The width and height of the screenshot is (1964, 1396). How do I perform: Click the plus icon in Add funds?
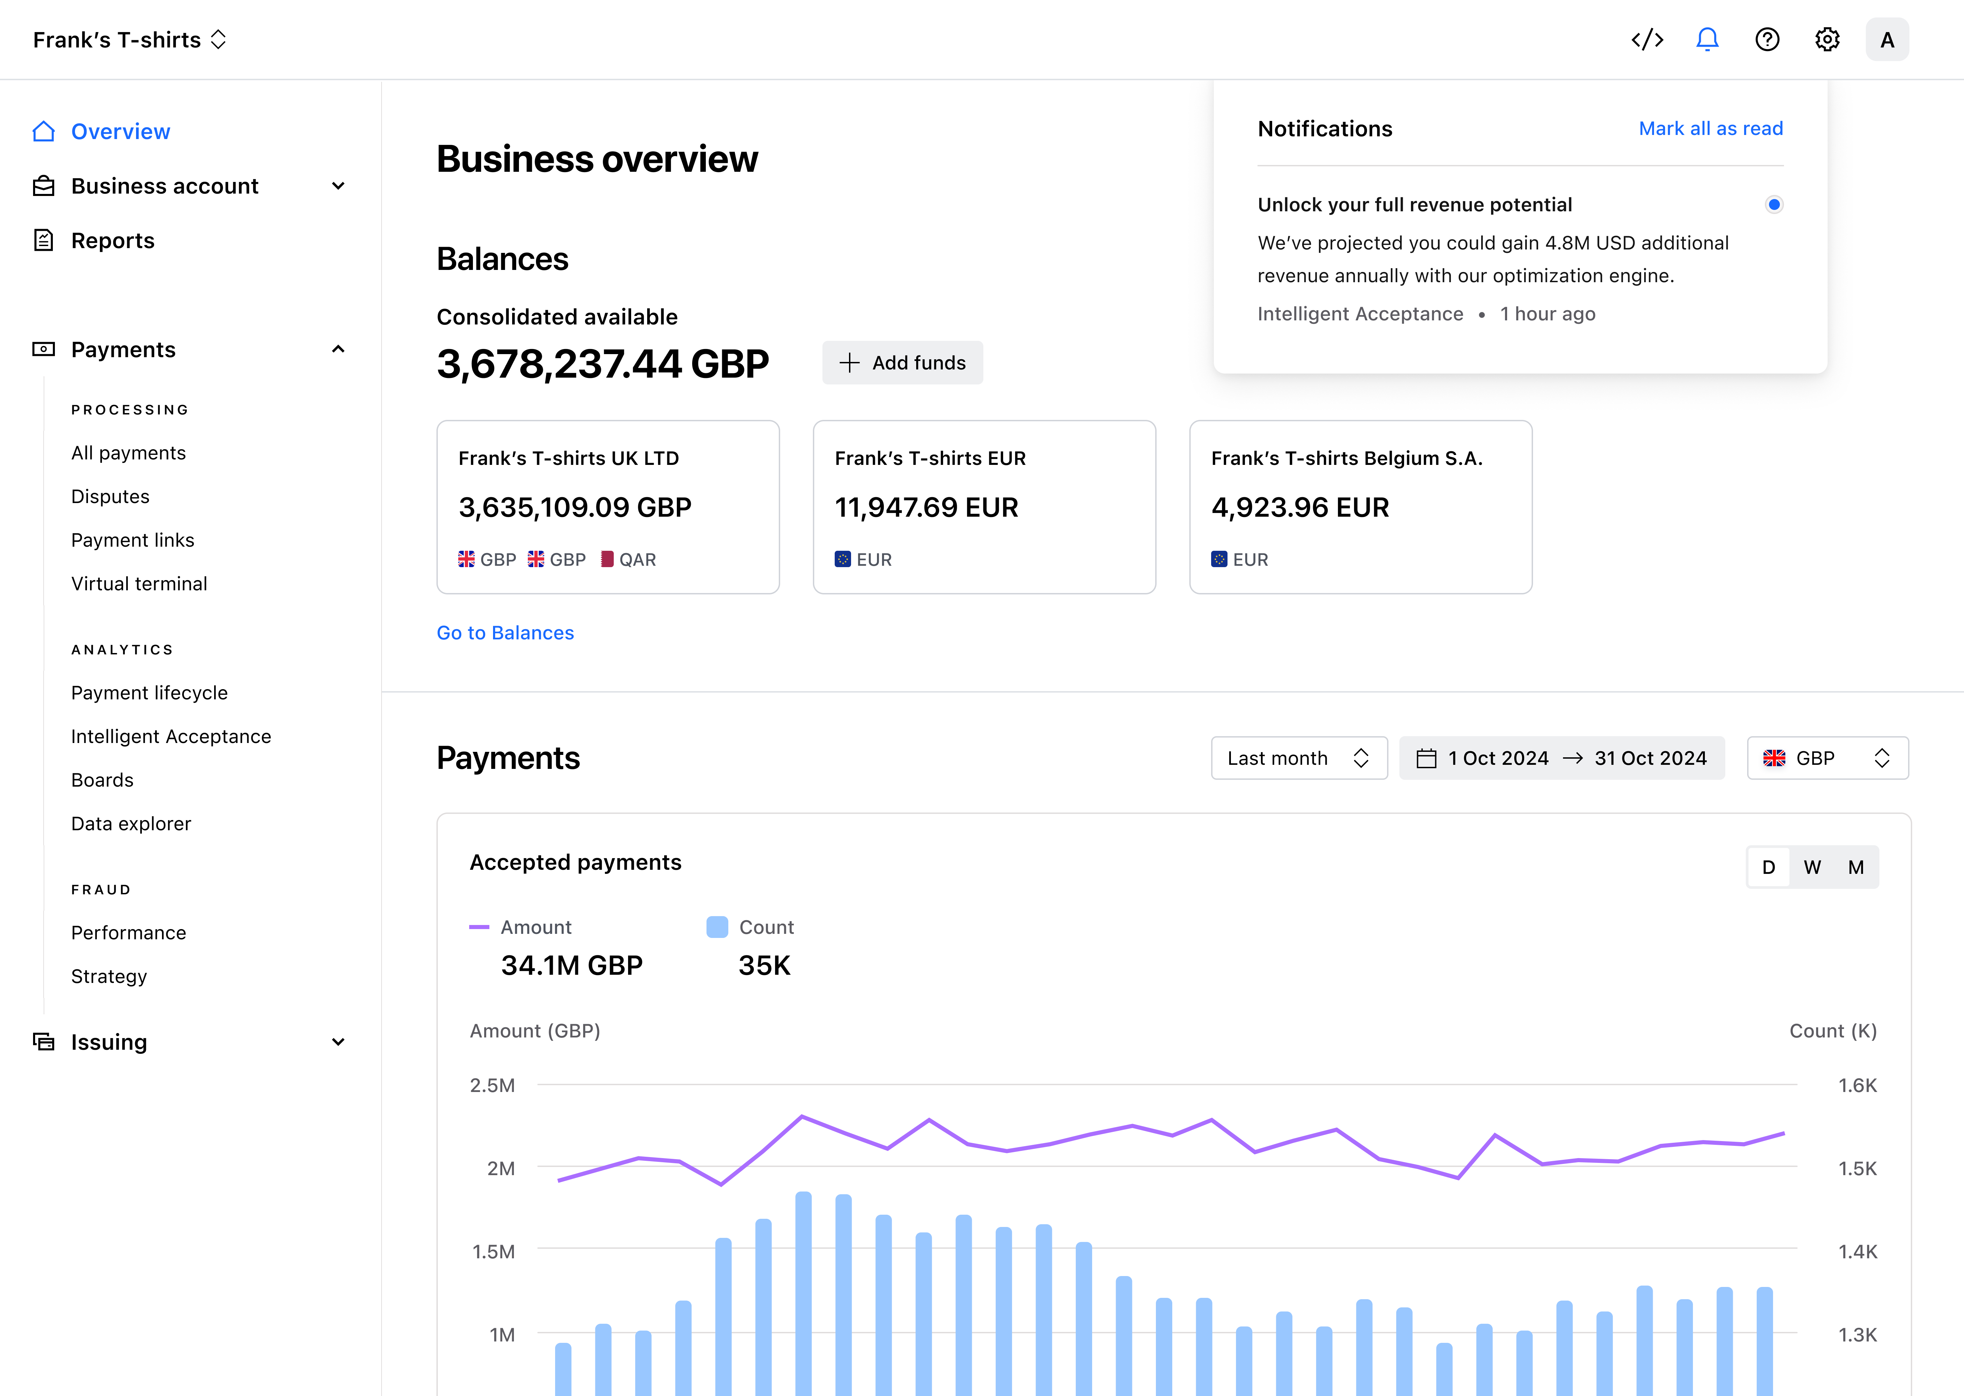850,363
